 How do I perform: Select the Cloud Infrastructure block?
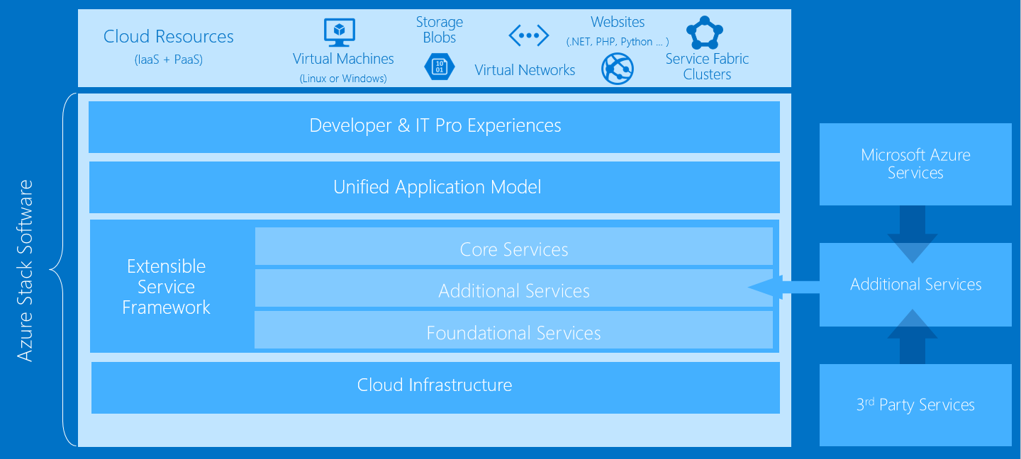[435, 387]
